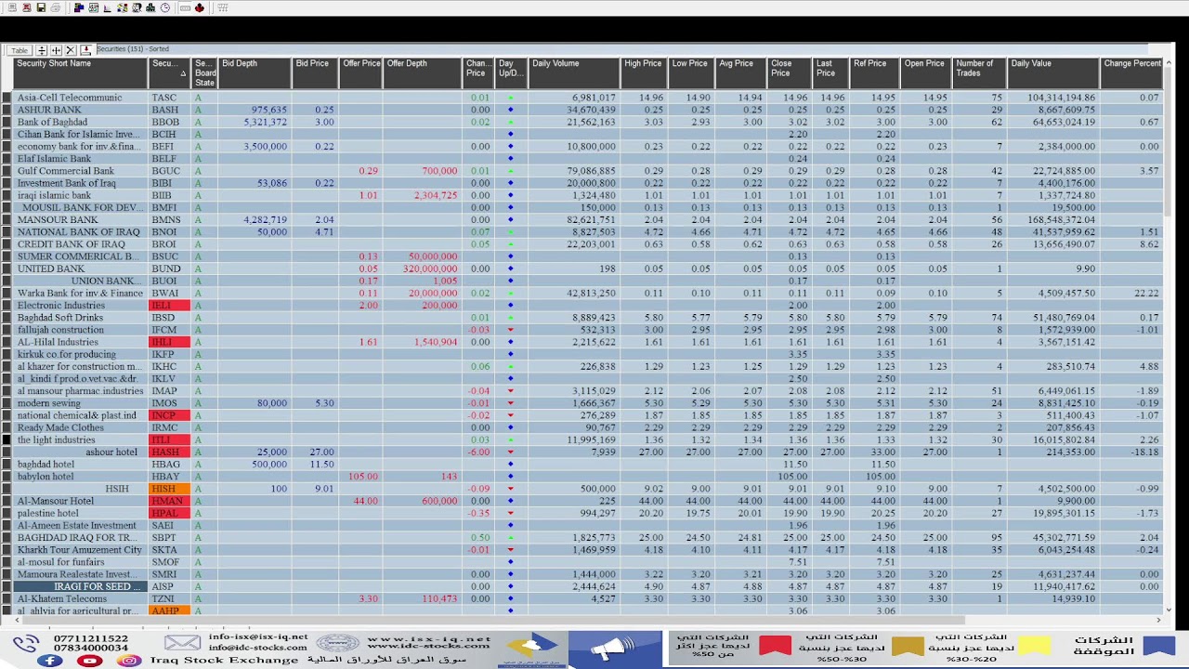Click the Table button
The image size is (1189, 669).
20,50
